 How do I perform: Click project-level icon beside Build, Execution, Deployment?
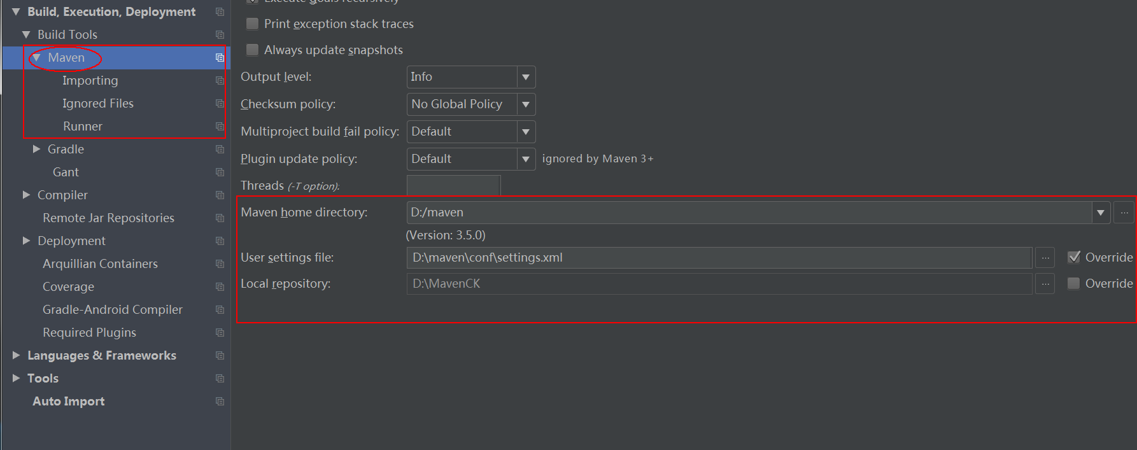(220, 12)
